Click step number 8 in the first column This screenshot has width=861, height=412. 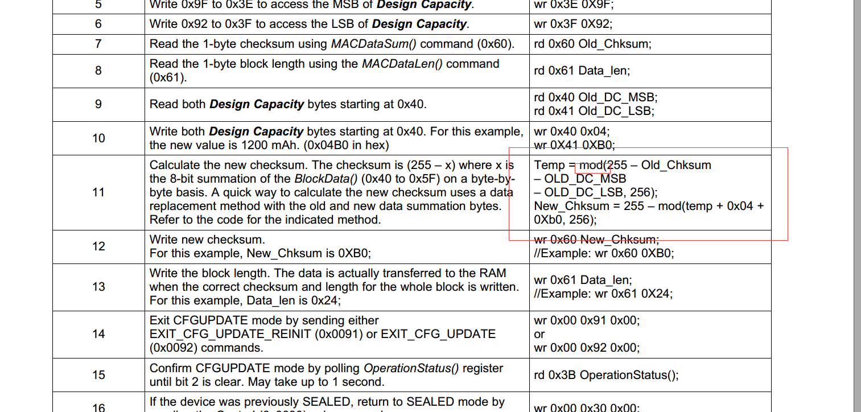98,71
